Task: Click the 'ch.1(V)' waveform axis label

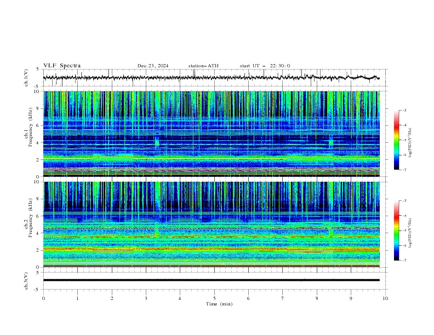Action: coord(26,78)
